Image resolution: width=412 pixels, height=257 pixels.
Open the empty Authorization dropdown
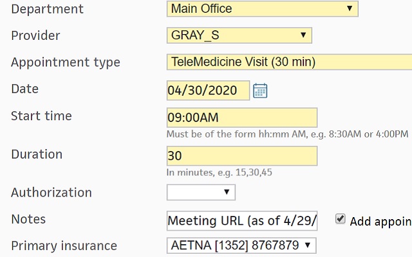pyautogui.click(x=201, y=192)
